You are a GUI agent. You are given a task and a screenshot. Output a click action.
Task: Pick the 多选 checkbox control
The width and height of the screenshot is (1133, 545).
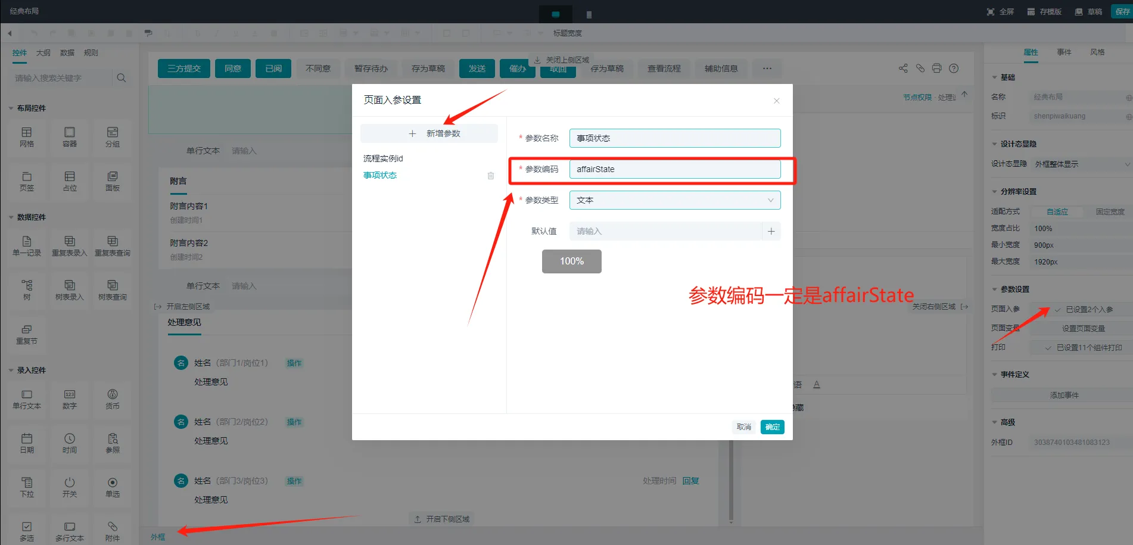click(27, 531)
